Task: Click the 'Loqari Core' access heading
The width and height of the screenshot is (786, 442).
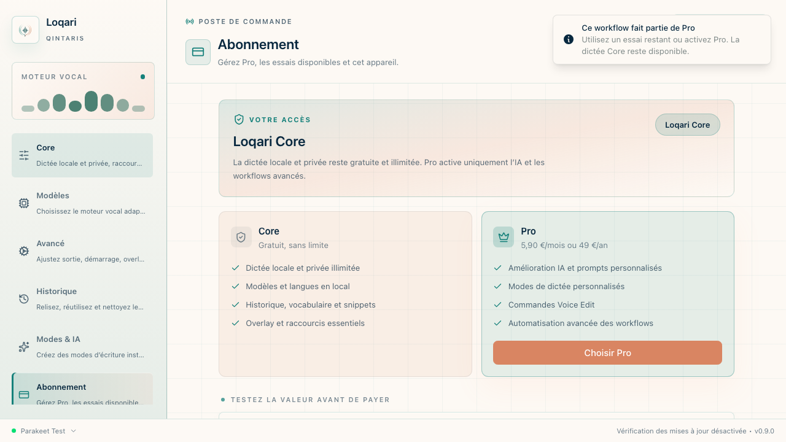Action: tap(269, 142)
